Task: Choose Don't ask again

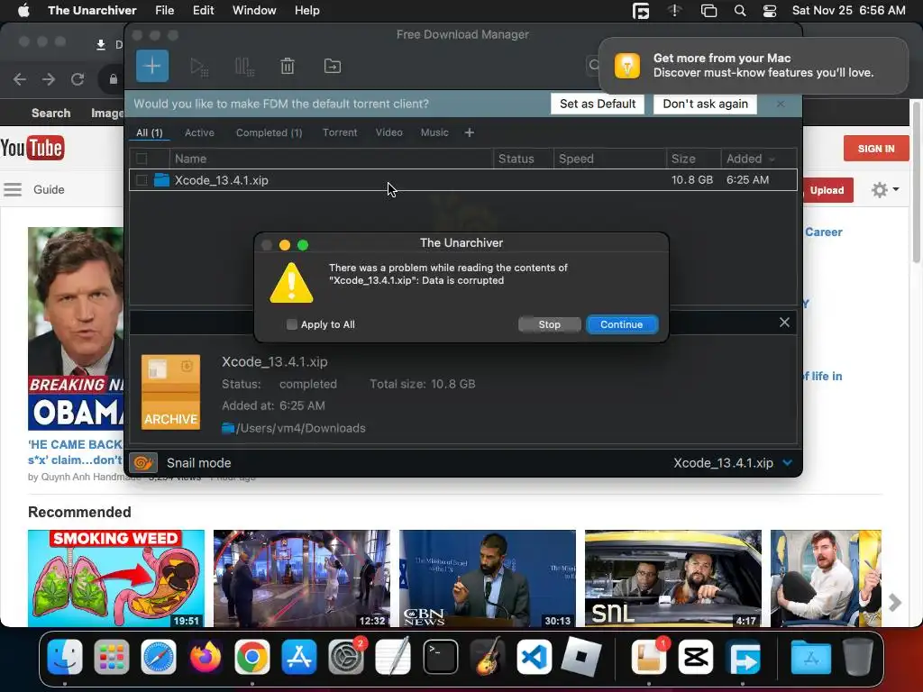Action: point(705,105)
